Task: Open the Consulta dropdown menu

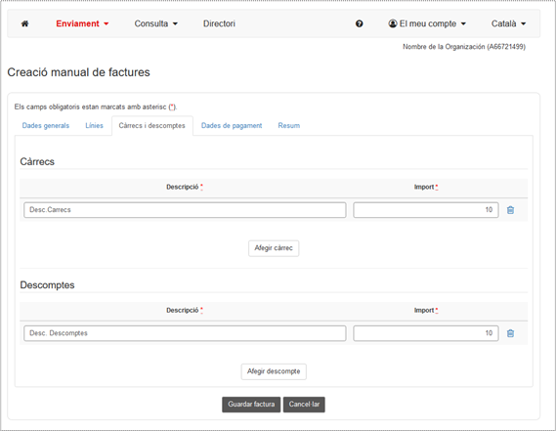Action: click(x=155, y=23)
